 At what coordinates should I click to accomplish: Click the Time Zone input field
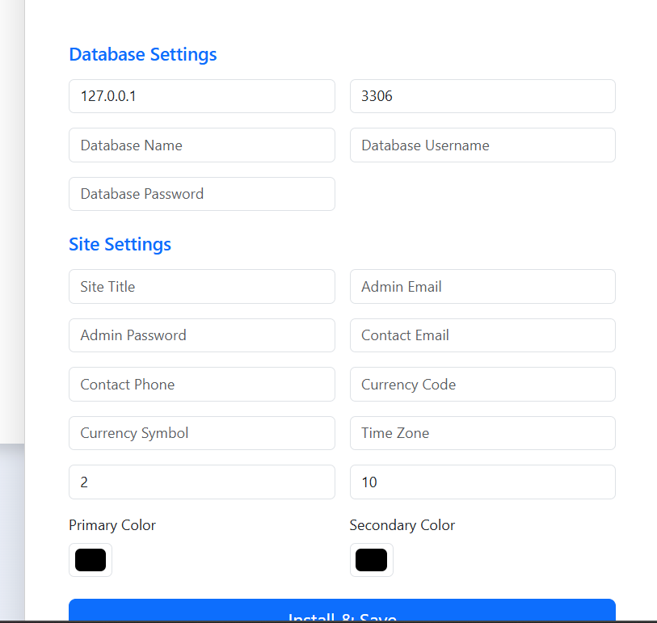(482, 433)
